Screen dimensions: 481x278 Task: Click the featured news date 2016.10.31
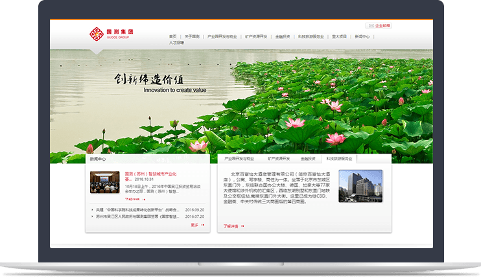coord(144,180)
